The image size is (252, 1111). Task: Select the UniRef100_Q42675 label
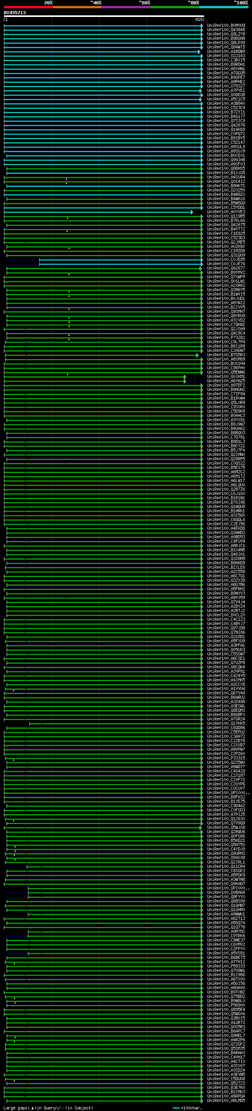click(226, 225)
